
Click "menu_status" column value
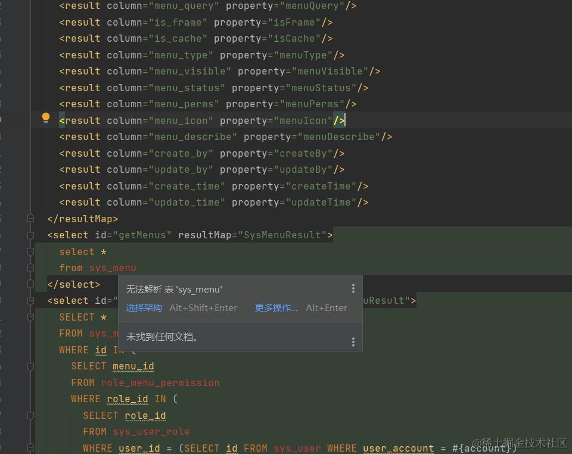point(186,88)
